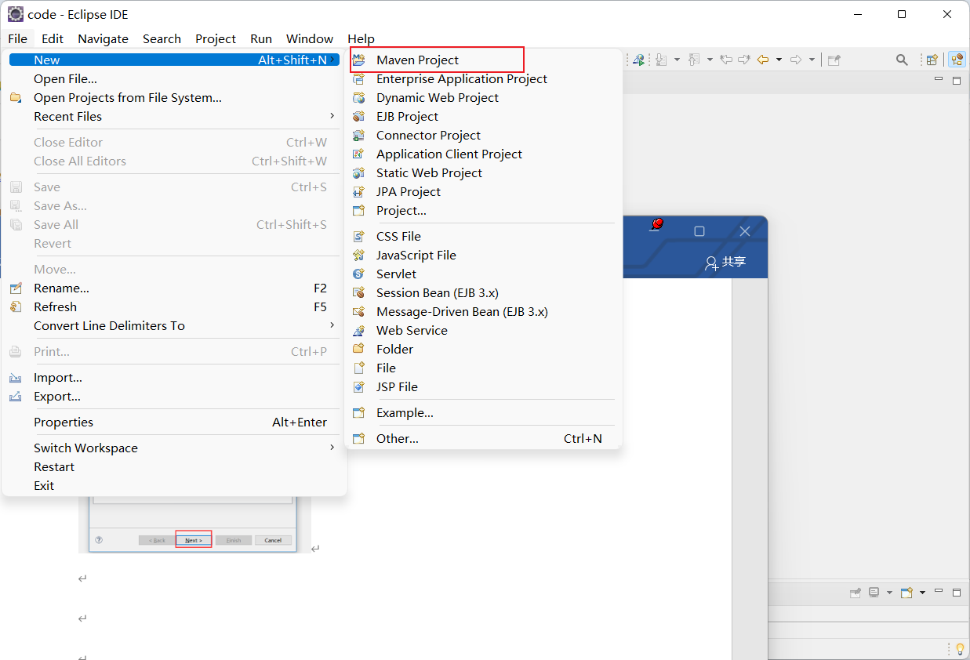Select Message-Driven Bean (EJB 3.x)

click(484, 311)
